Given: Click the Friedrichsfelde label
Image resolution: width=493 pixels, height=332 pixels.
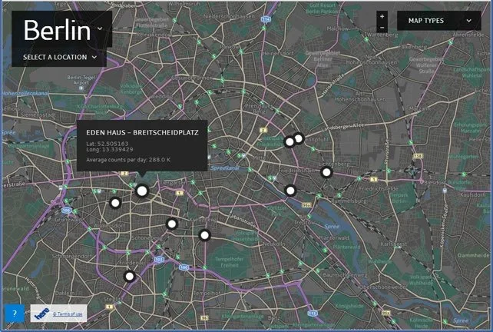Looking at the screenshot, I should [379, 188].
